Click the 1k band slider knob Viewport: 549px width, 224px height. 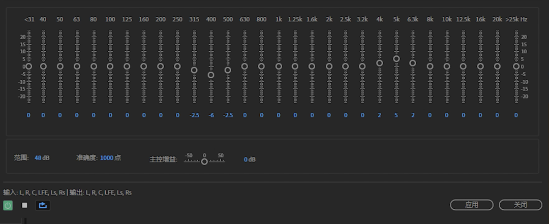(279, 66)
